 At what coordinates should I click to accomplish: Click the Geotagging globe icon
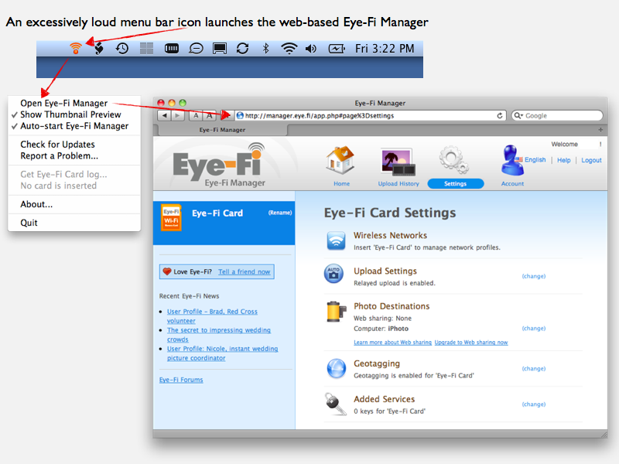tap(337, 369)
